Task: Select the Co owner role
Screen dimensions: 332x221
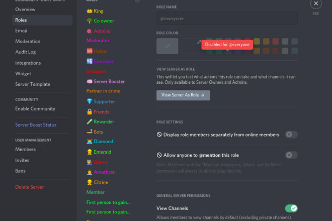Action: coord(101,21)
